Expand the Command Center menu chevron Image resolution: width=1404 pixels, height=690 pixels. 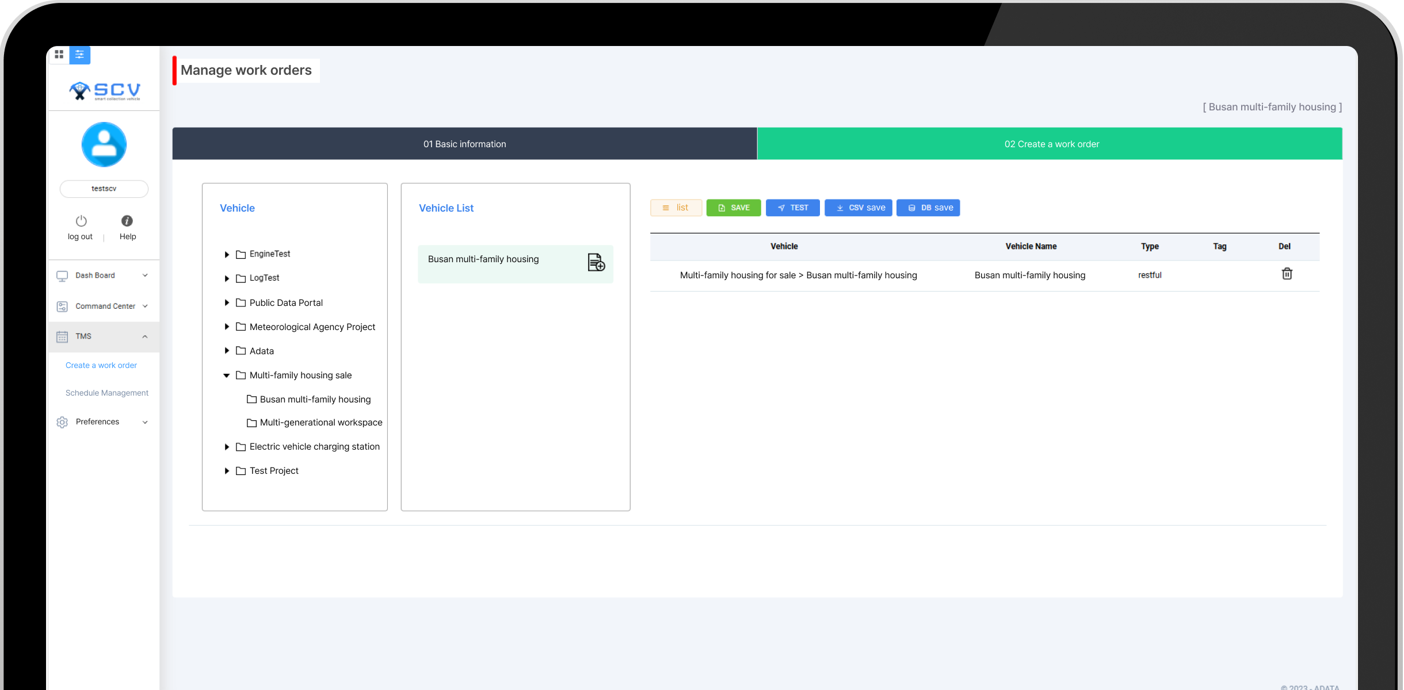pos(145,306)
